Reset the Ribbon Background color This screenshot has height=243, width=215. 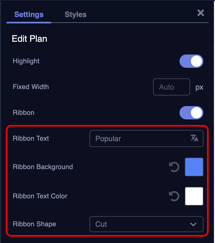tap(174, 167)
